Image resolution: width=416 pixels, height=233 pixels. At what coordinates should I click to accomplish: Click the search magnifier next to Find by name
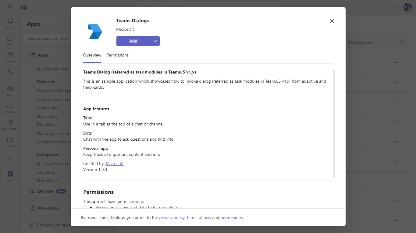(x=402, y=43)
